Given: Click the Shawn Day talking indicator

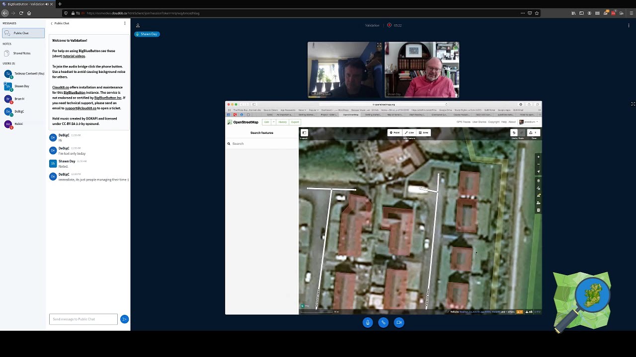Looking at the screenshot, I should (147, 34).
